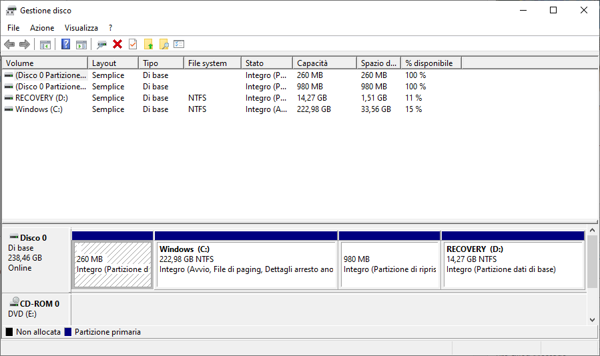Select the RECOVERY (D:) row in volume list

point(232,98)
